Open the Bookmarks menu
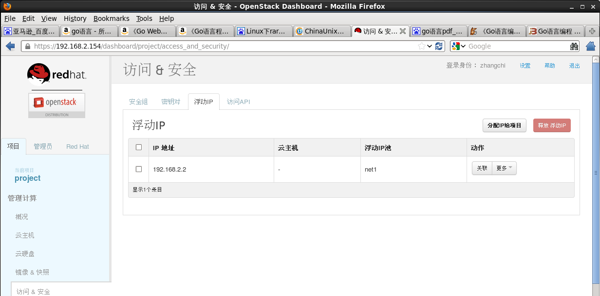 [111, 18]
